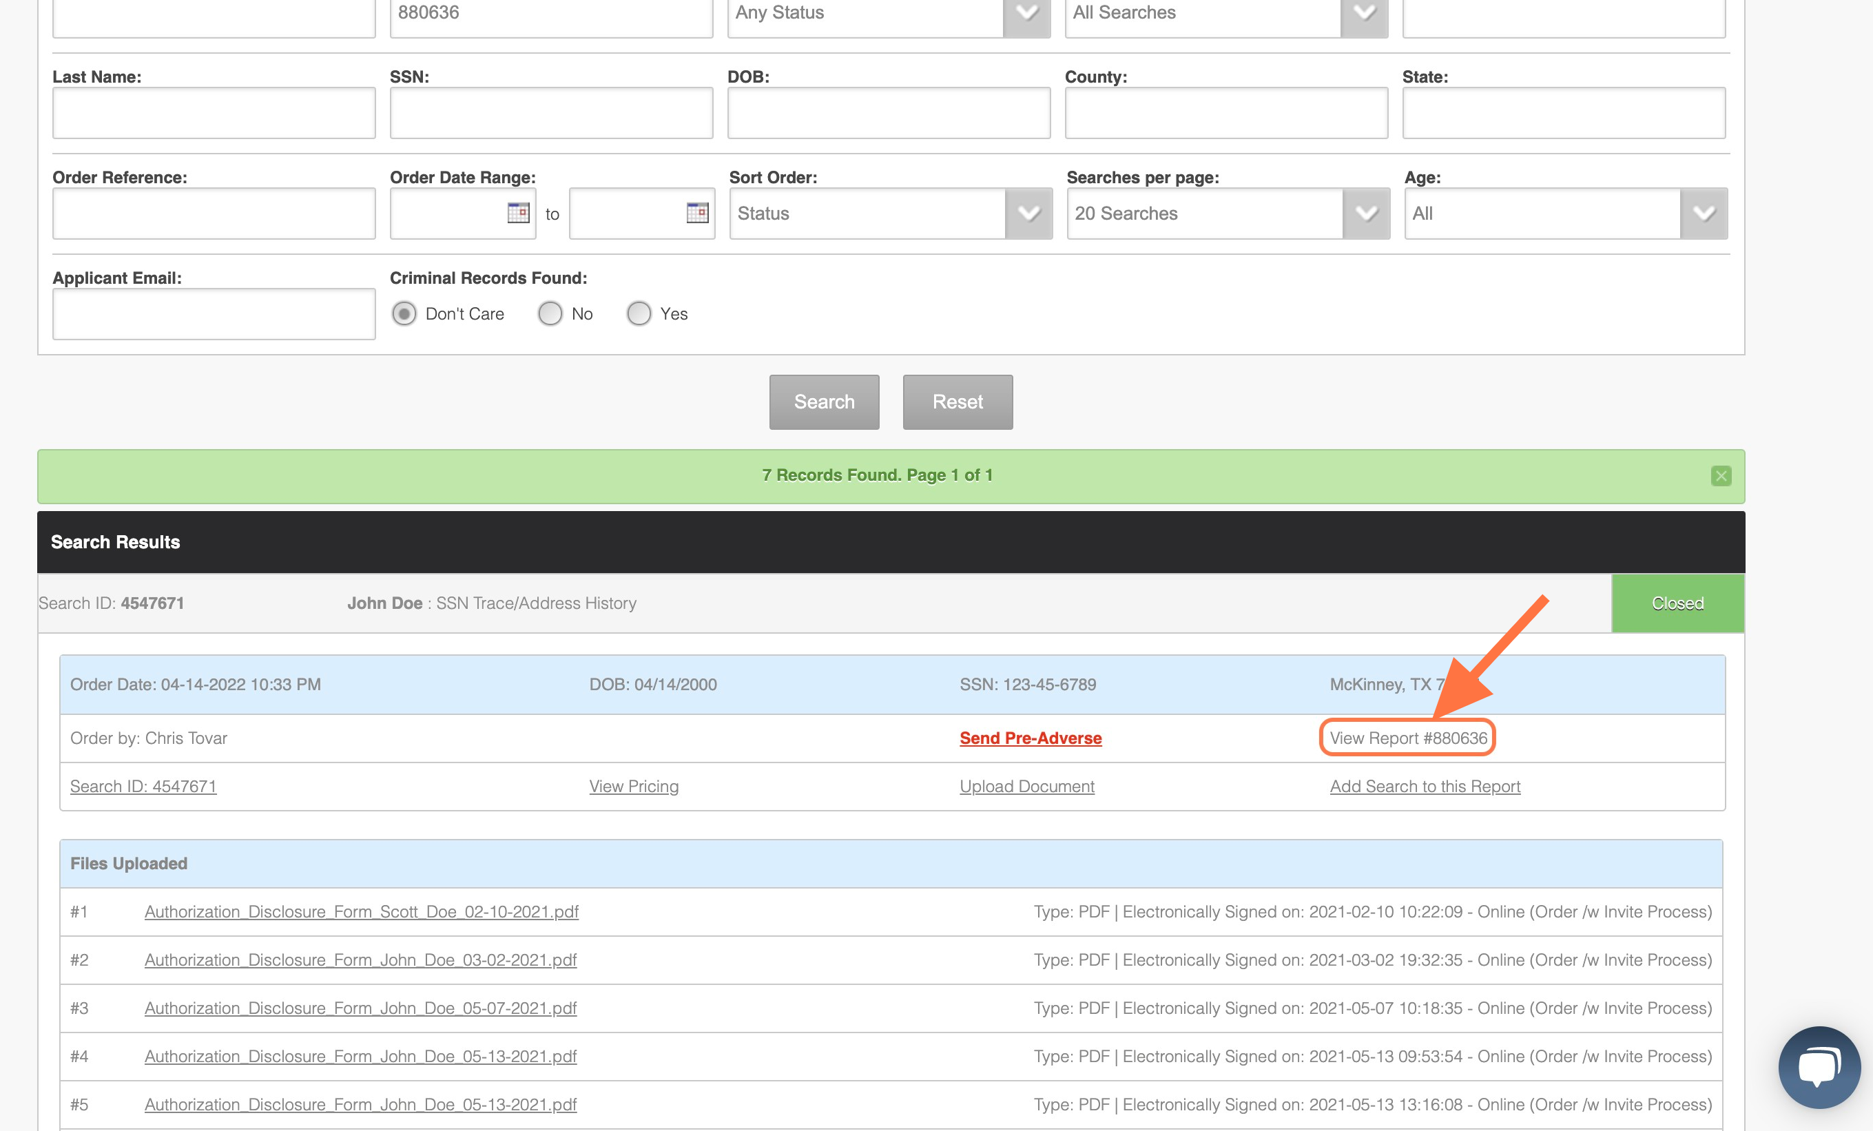The height and width of the screenshot is (1131, 1873).
Task: Click the Order Date Range end field
Action: [x=641, y=214]
